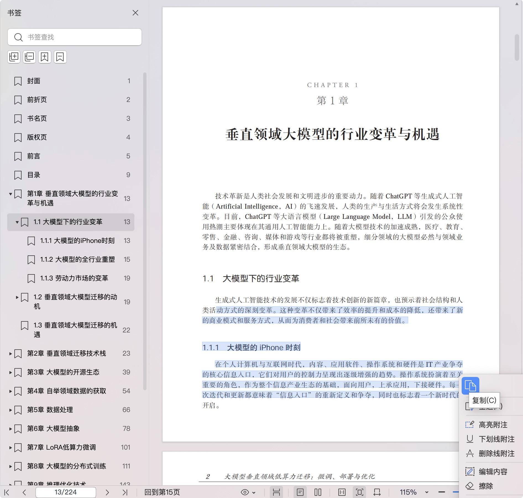523x498 pixels.
Task: Click the rotate page icon in status bar
Action: (377, 492)
